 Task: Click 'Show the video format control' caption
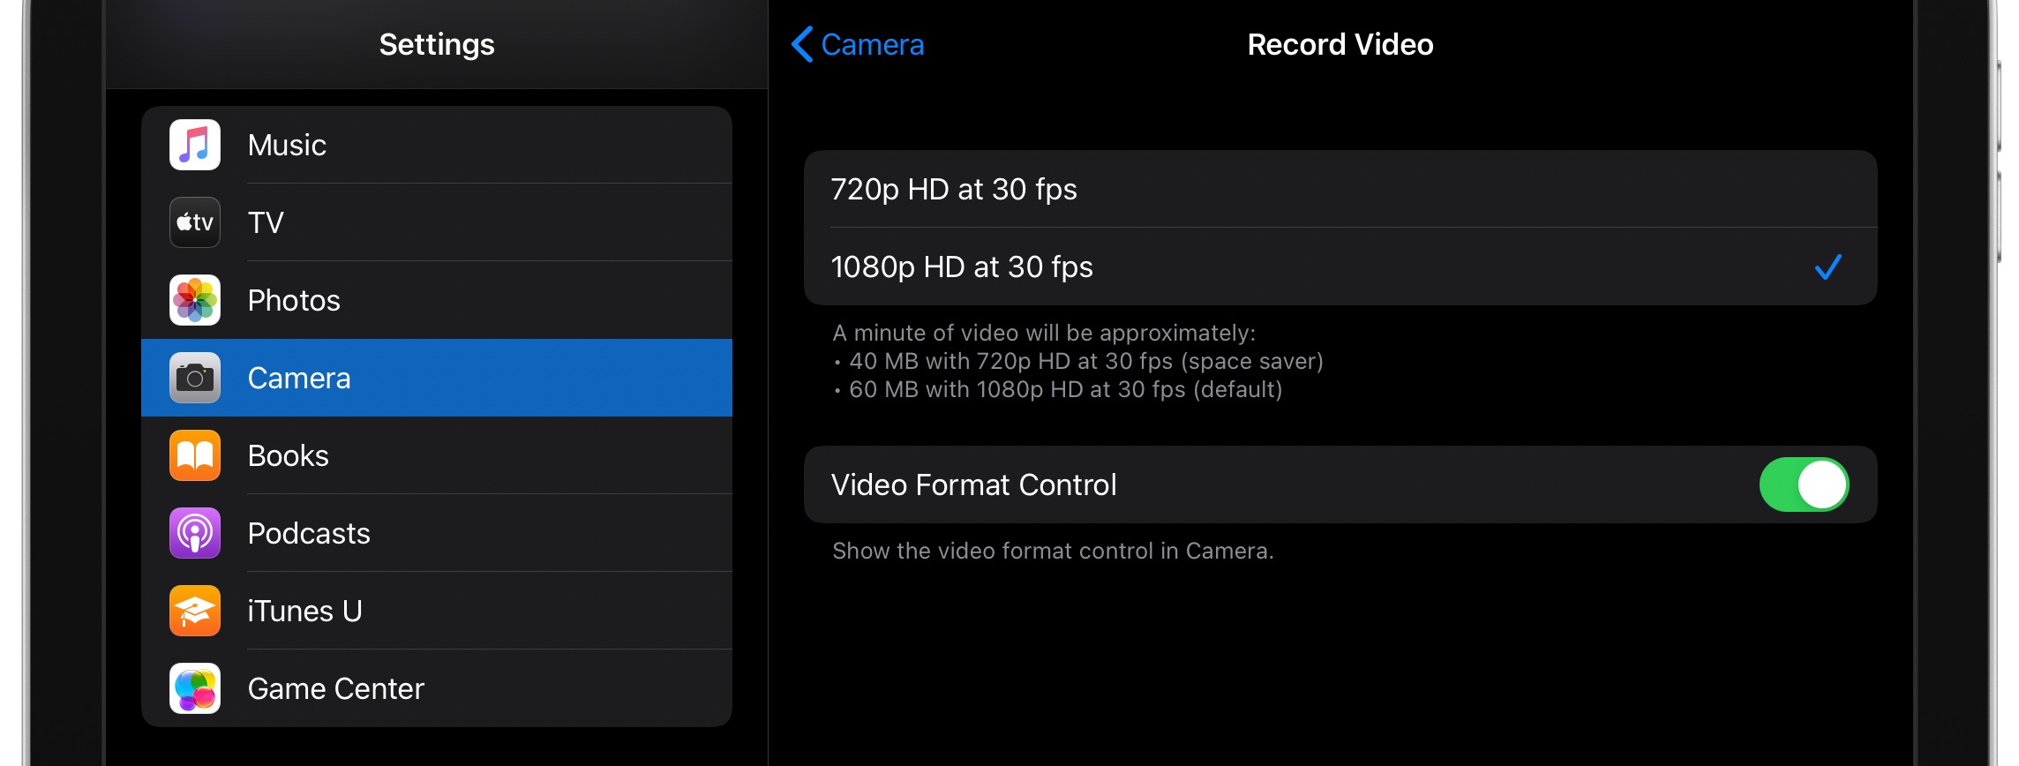[x=1053, y=551]
